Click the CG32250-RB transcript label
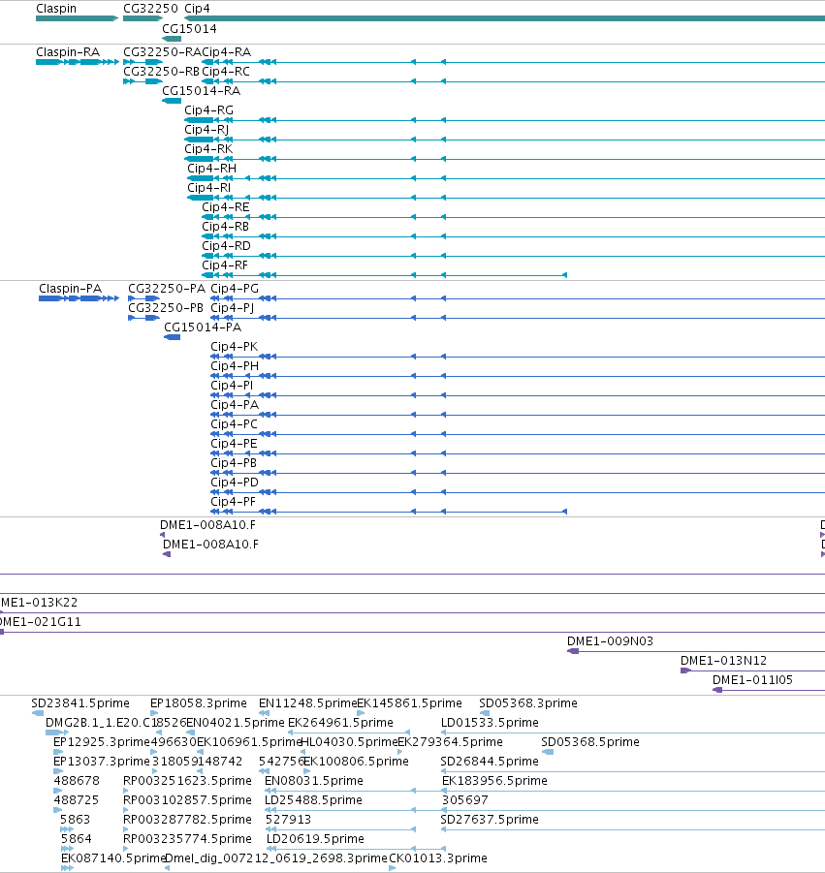The image size is (825, 873). pyautogui.click(x=161, y=72)
